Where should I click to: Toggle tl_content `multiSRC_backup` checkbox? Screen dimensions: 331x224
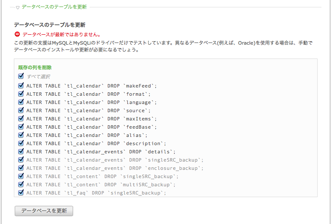click(x=21, y=185)
